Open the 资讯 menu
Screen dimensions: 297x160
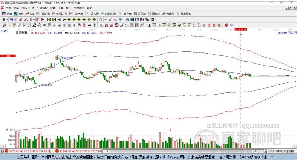[x=24, y=8]
